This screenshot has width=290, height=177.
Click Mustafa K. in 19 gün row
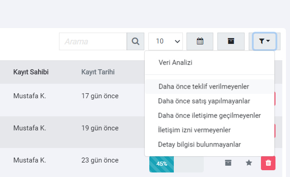(x=29, y=128)
